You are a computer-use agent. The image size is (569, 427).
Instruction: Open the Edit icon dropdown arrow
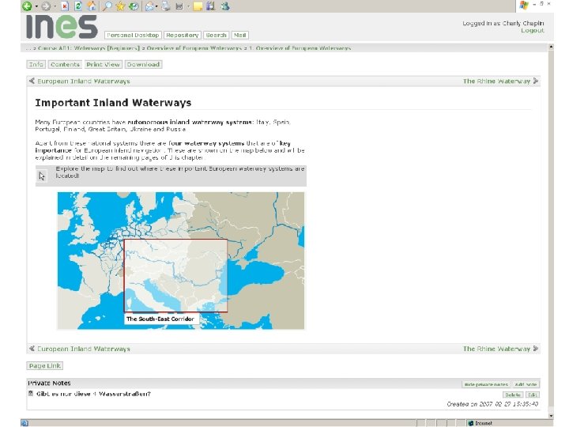[188, 6]
